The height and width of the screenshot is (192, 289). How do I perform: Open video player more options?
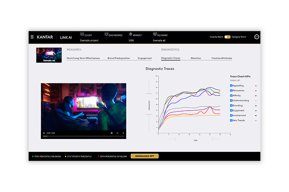point(123,133)
